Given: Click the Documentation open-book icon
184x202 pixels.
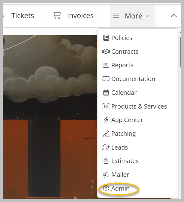Looking at the screenshot, I should tap(106, 79).
